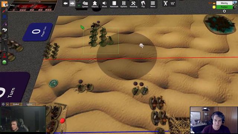This screenshot has width=238, height=134.
Task: Open chat settings gear icon
Action: [x=3, y=104]
